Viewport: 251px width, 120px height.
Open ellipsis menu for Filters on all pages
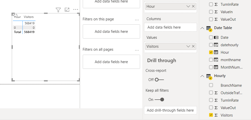pos(137,50)
